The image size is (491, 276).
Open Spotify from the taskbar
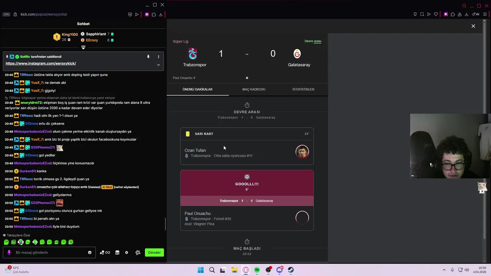pyautogui.click(x=257, y=270)
